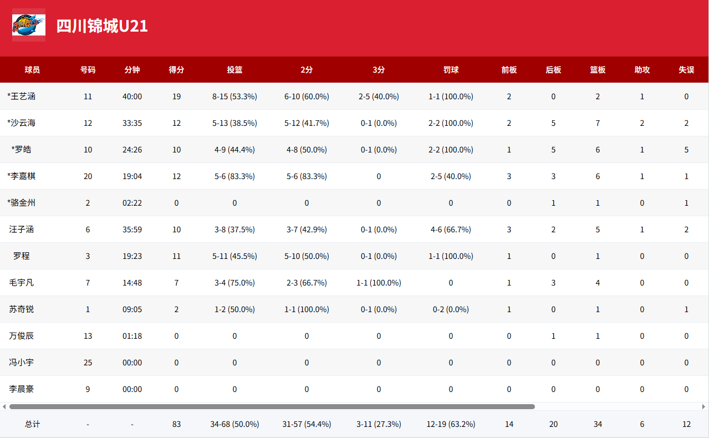Click the 后板 column header
This screenshot has height=438, width=709.
(x=553, y=70)
